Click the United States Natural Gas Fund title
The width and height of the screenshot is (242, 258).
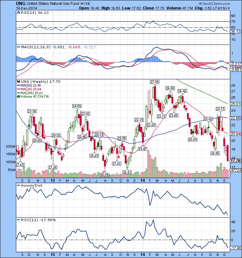pyautogui.click(x=53, y=3)
